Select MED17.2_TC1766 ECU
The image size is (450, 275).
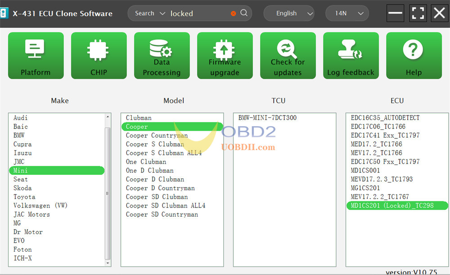click(397, 144)
